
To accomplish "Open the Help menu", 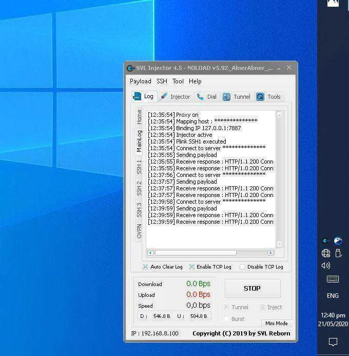I will click(195, 81).
